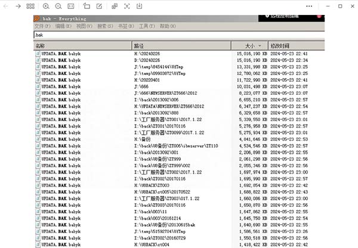Click the save image download icon
358x248 pixels.
pos(139,6)
